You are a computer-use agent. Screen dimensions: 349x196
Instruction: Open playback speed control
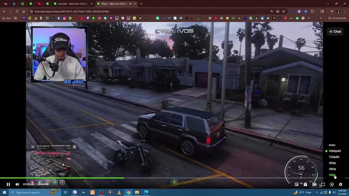pyautogui.click(x=332, y=184)
